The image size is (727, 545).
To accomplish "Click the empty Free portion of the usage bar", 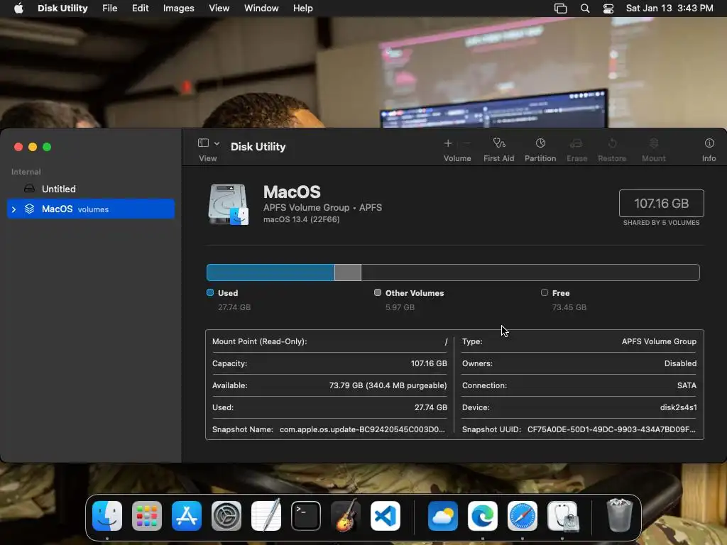I will click(x=530, y=272).
